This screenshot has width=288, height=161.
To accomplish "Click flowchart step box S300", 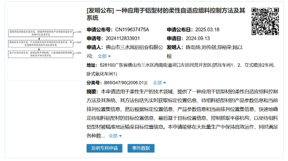I will (x=41, y=54).
